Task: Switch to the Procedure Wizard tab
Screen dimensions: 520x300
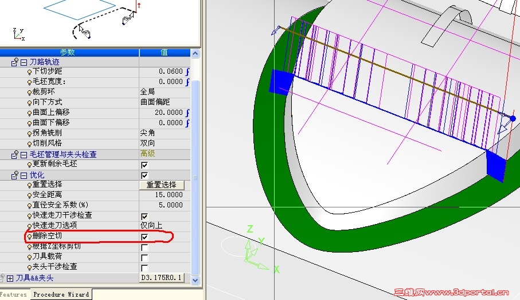Action: tap(61, 294)
